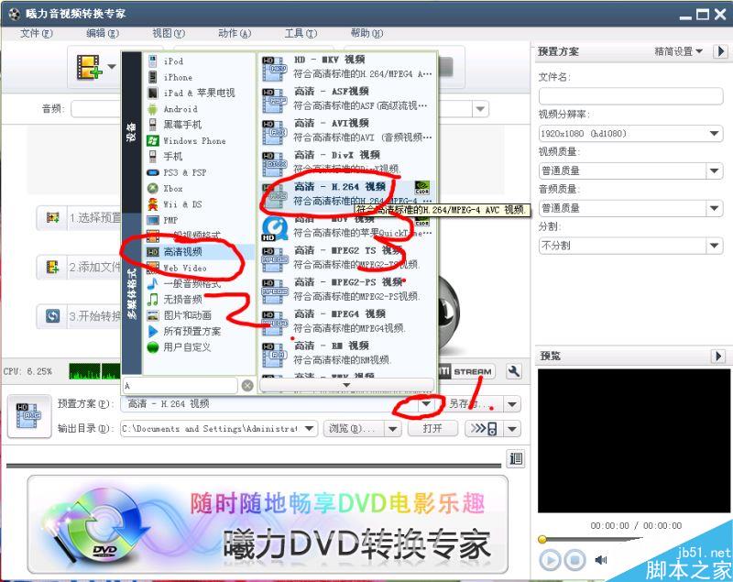Click the 文件名 input field

coord(630,96)
